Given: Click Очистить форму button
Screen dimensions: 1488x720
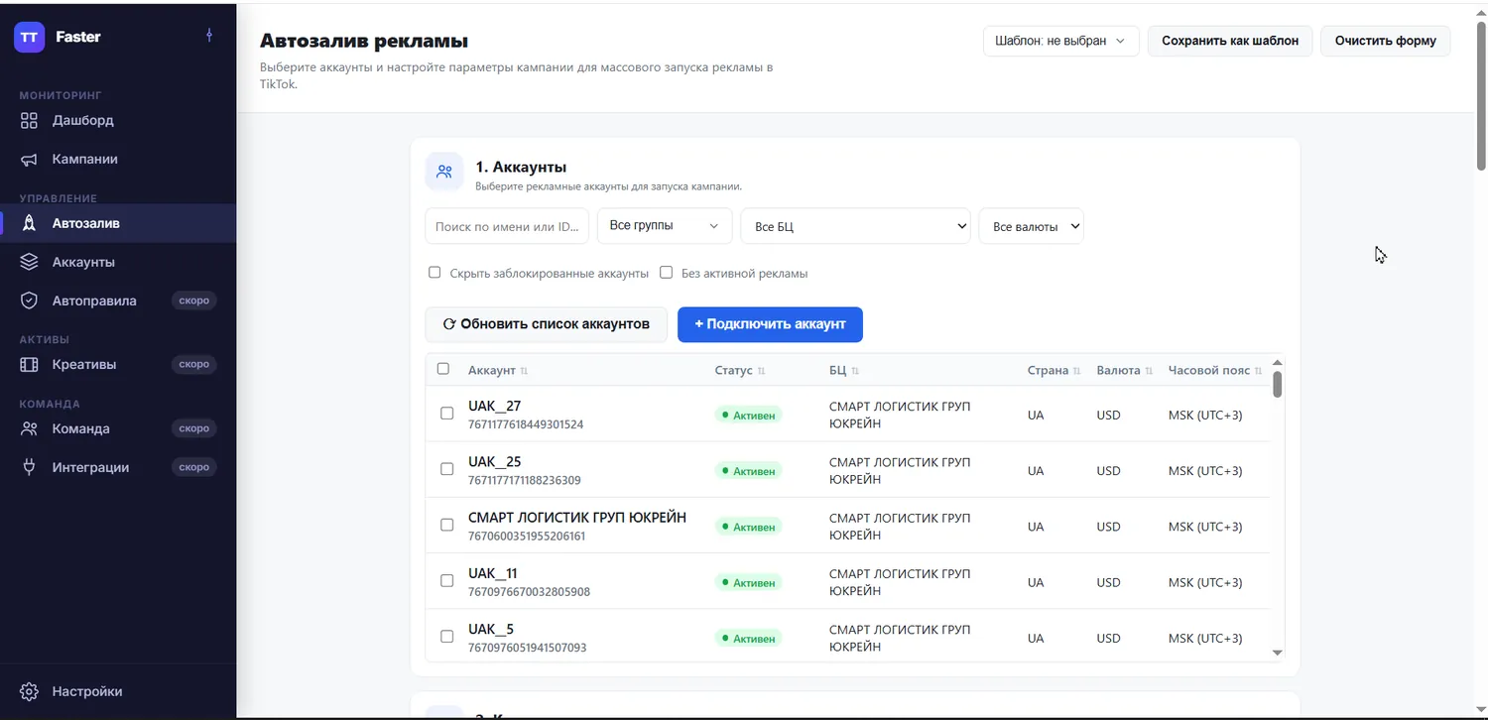Looking at the screenshot, I should point(1386,41).
